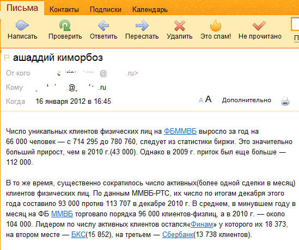
Task: Click the recipient address after Кому
Action: [71, 87]
